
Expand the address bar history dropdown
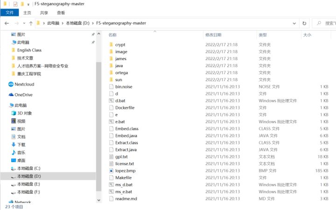click(x=294, y=23)
